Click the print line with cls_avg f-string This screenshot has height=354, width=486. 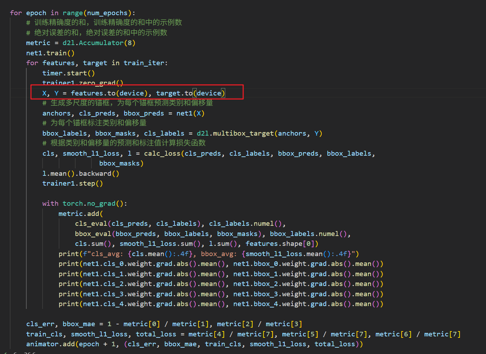209,254
